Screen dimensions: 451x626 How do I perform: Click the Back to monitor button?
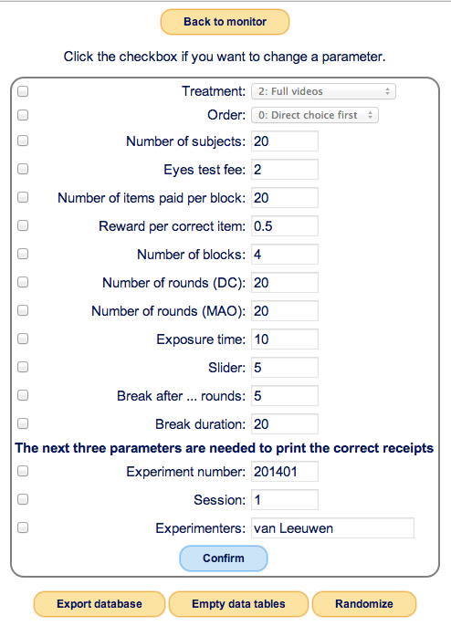pos(225,22)
